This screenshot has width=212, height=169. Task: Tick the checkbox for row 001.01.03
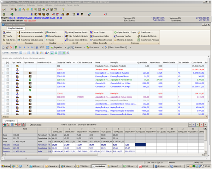tap(7, 80)
